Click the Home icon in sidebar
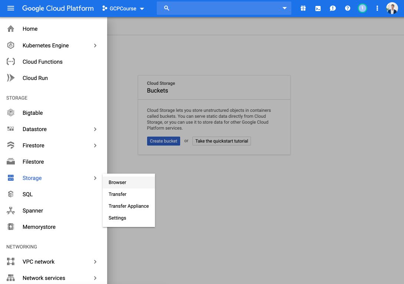 click(11, 29)
